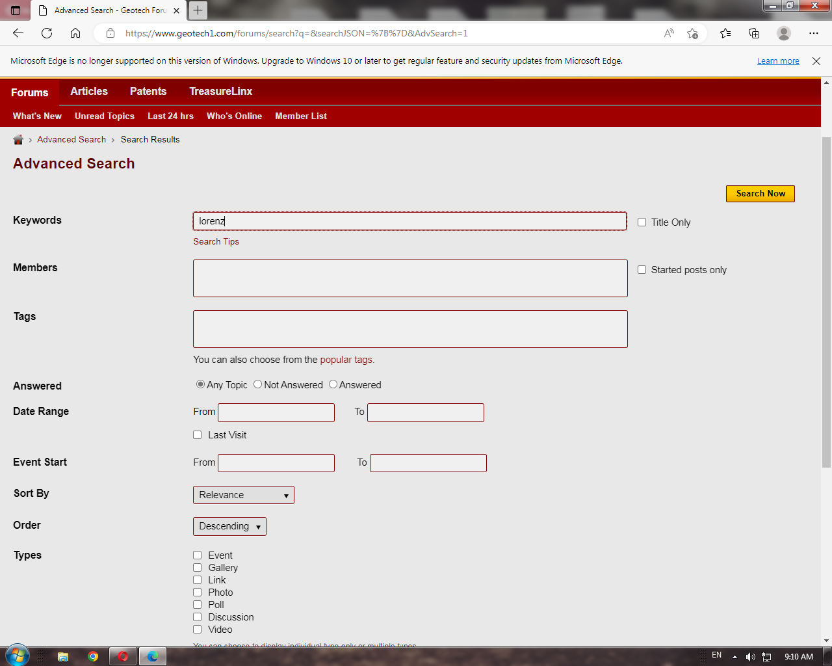Click the Event Start To field
832x666 pixels.
pyautogui.click(x=428, y=463)
